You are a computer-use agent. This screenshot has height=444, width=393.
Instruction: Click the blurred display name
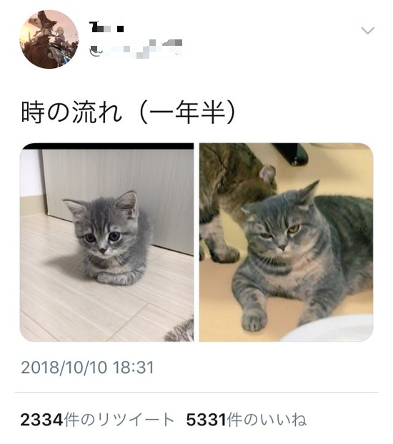pos(106,27)
